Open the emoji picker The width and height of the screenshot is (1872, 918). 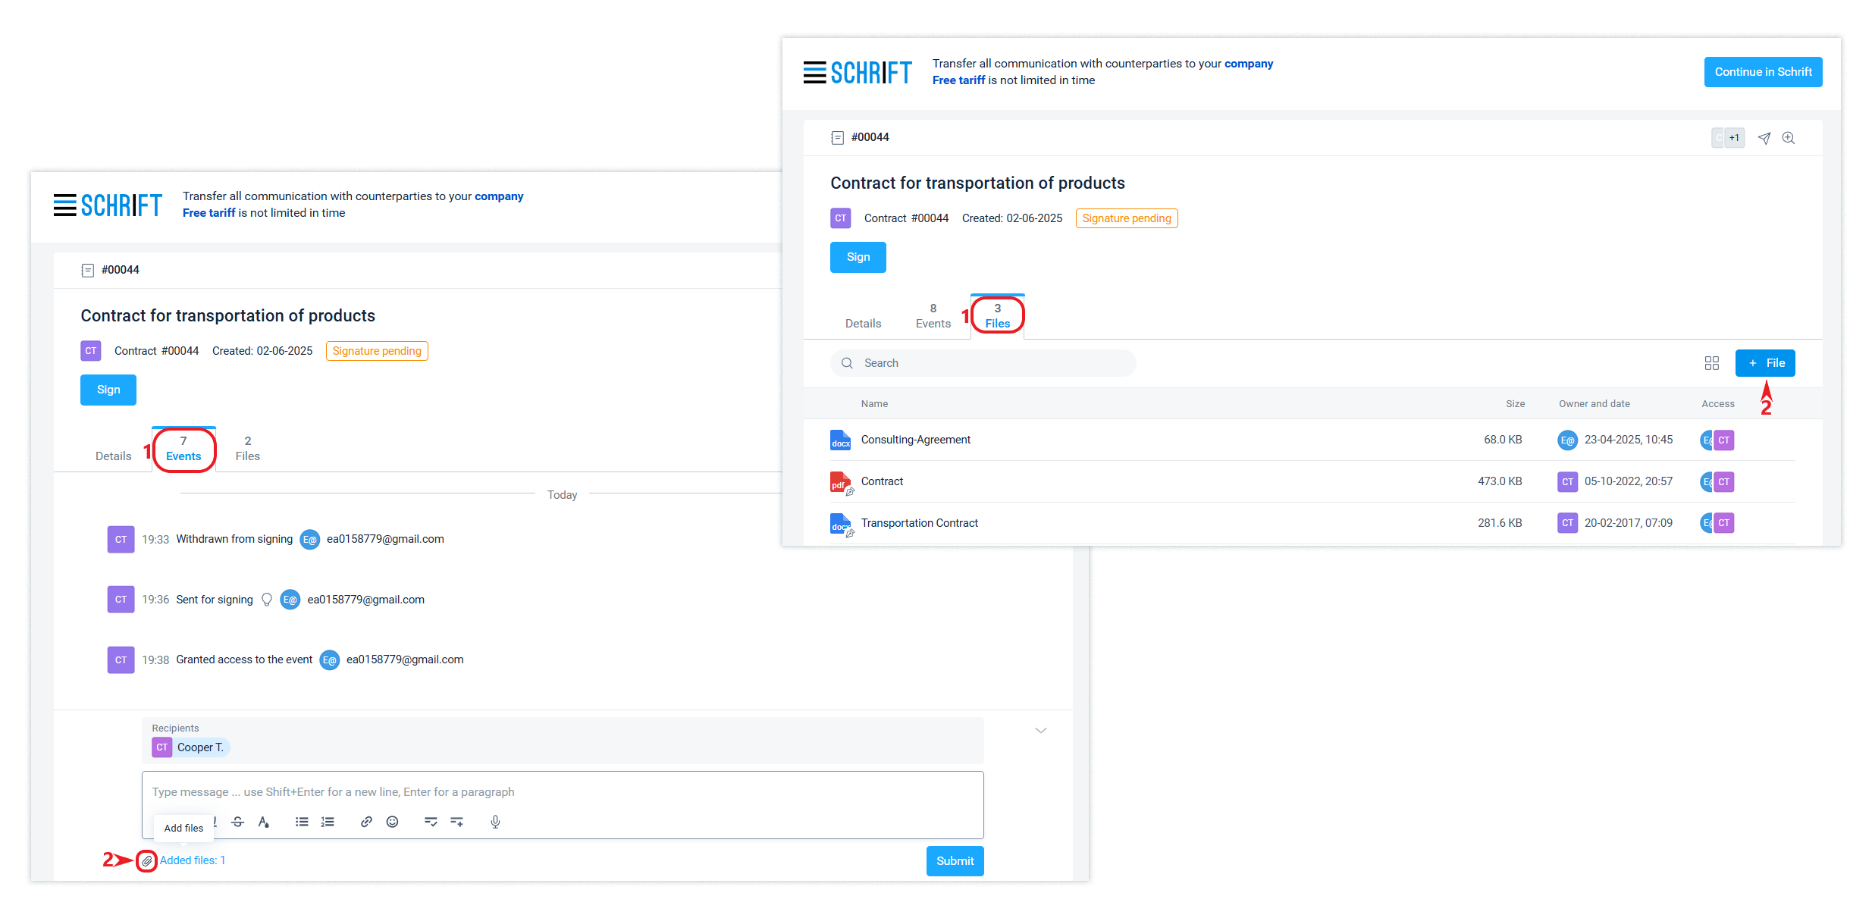click(392, 822)
